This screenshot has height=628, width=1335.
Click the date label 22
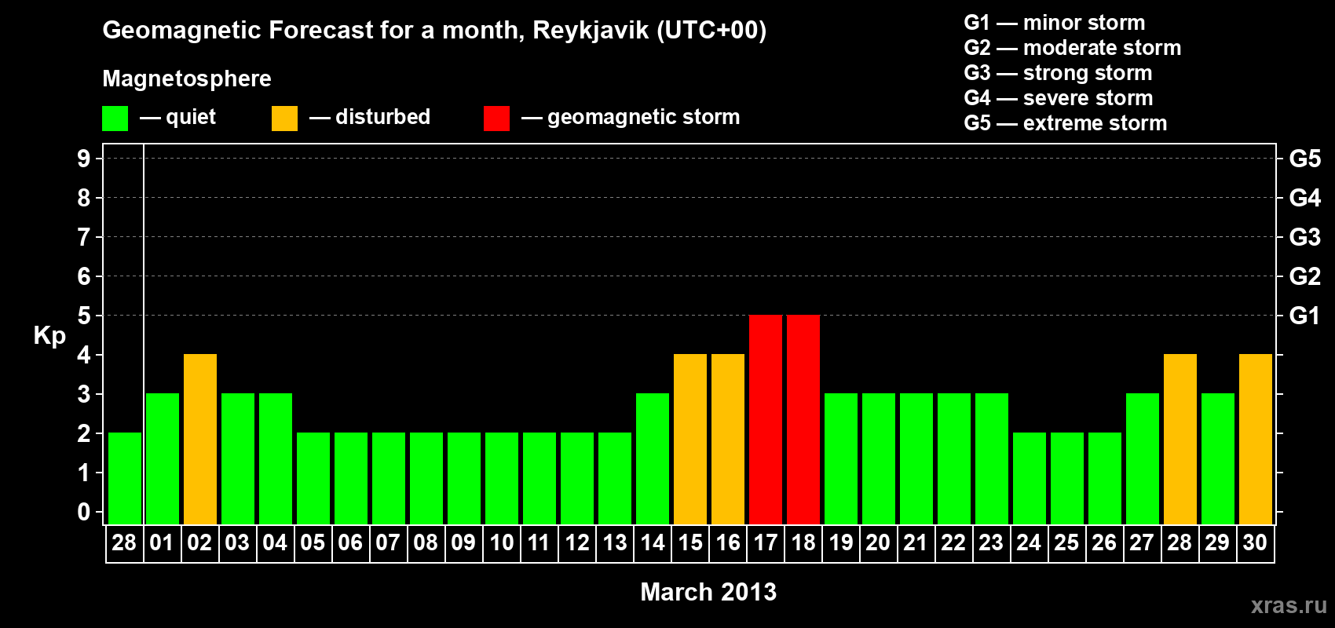point(953,543)
